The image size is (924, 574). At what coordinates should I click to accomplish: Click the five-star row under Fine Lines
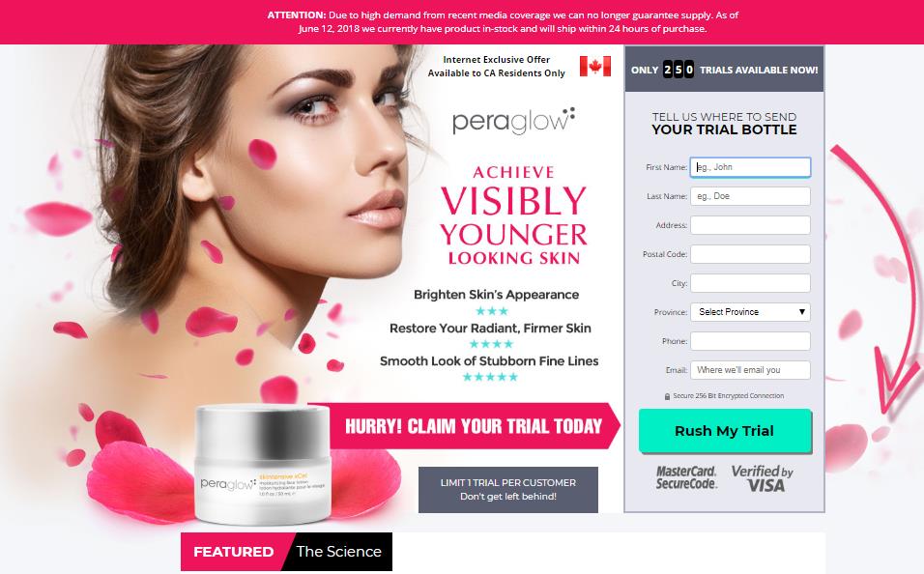(490, 377)
